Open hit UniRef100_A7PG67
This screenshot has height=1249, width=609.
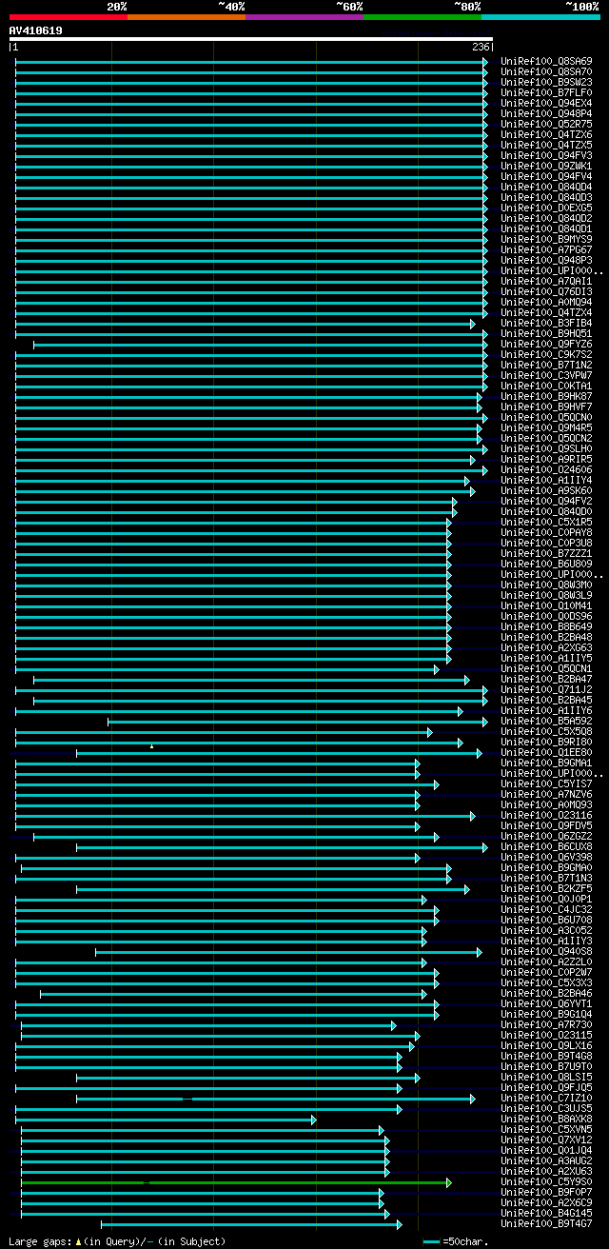click(546, 249)
